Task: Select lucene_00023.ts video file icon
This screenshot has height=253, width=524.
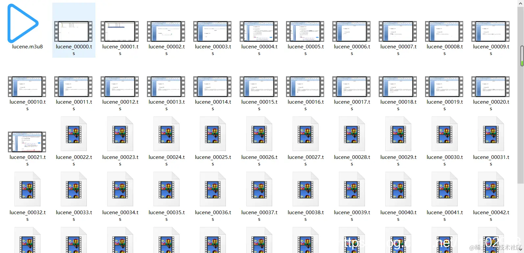Action: tap(120, 134)
